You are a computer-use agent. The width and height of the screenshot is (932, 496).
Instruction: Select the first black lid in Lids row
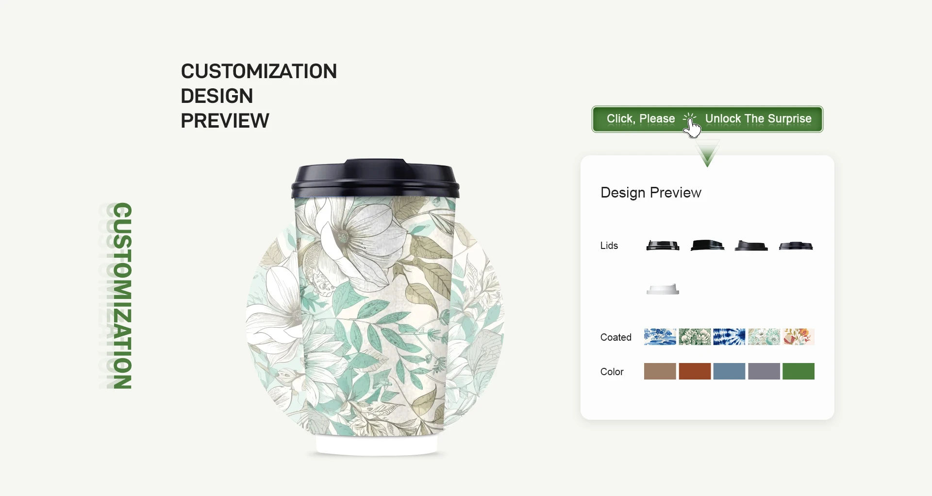pyautogui.click(x=663, y=246)
